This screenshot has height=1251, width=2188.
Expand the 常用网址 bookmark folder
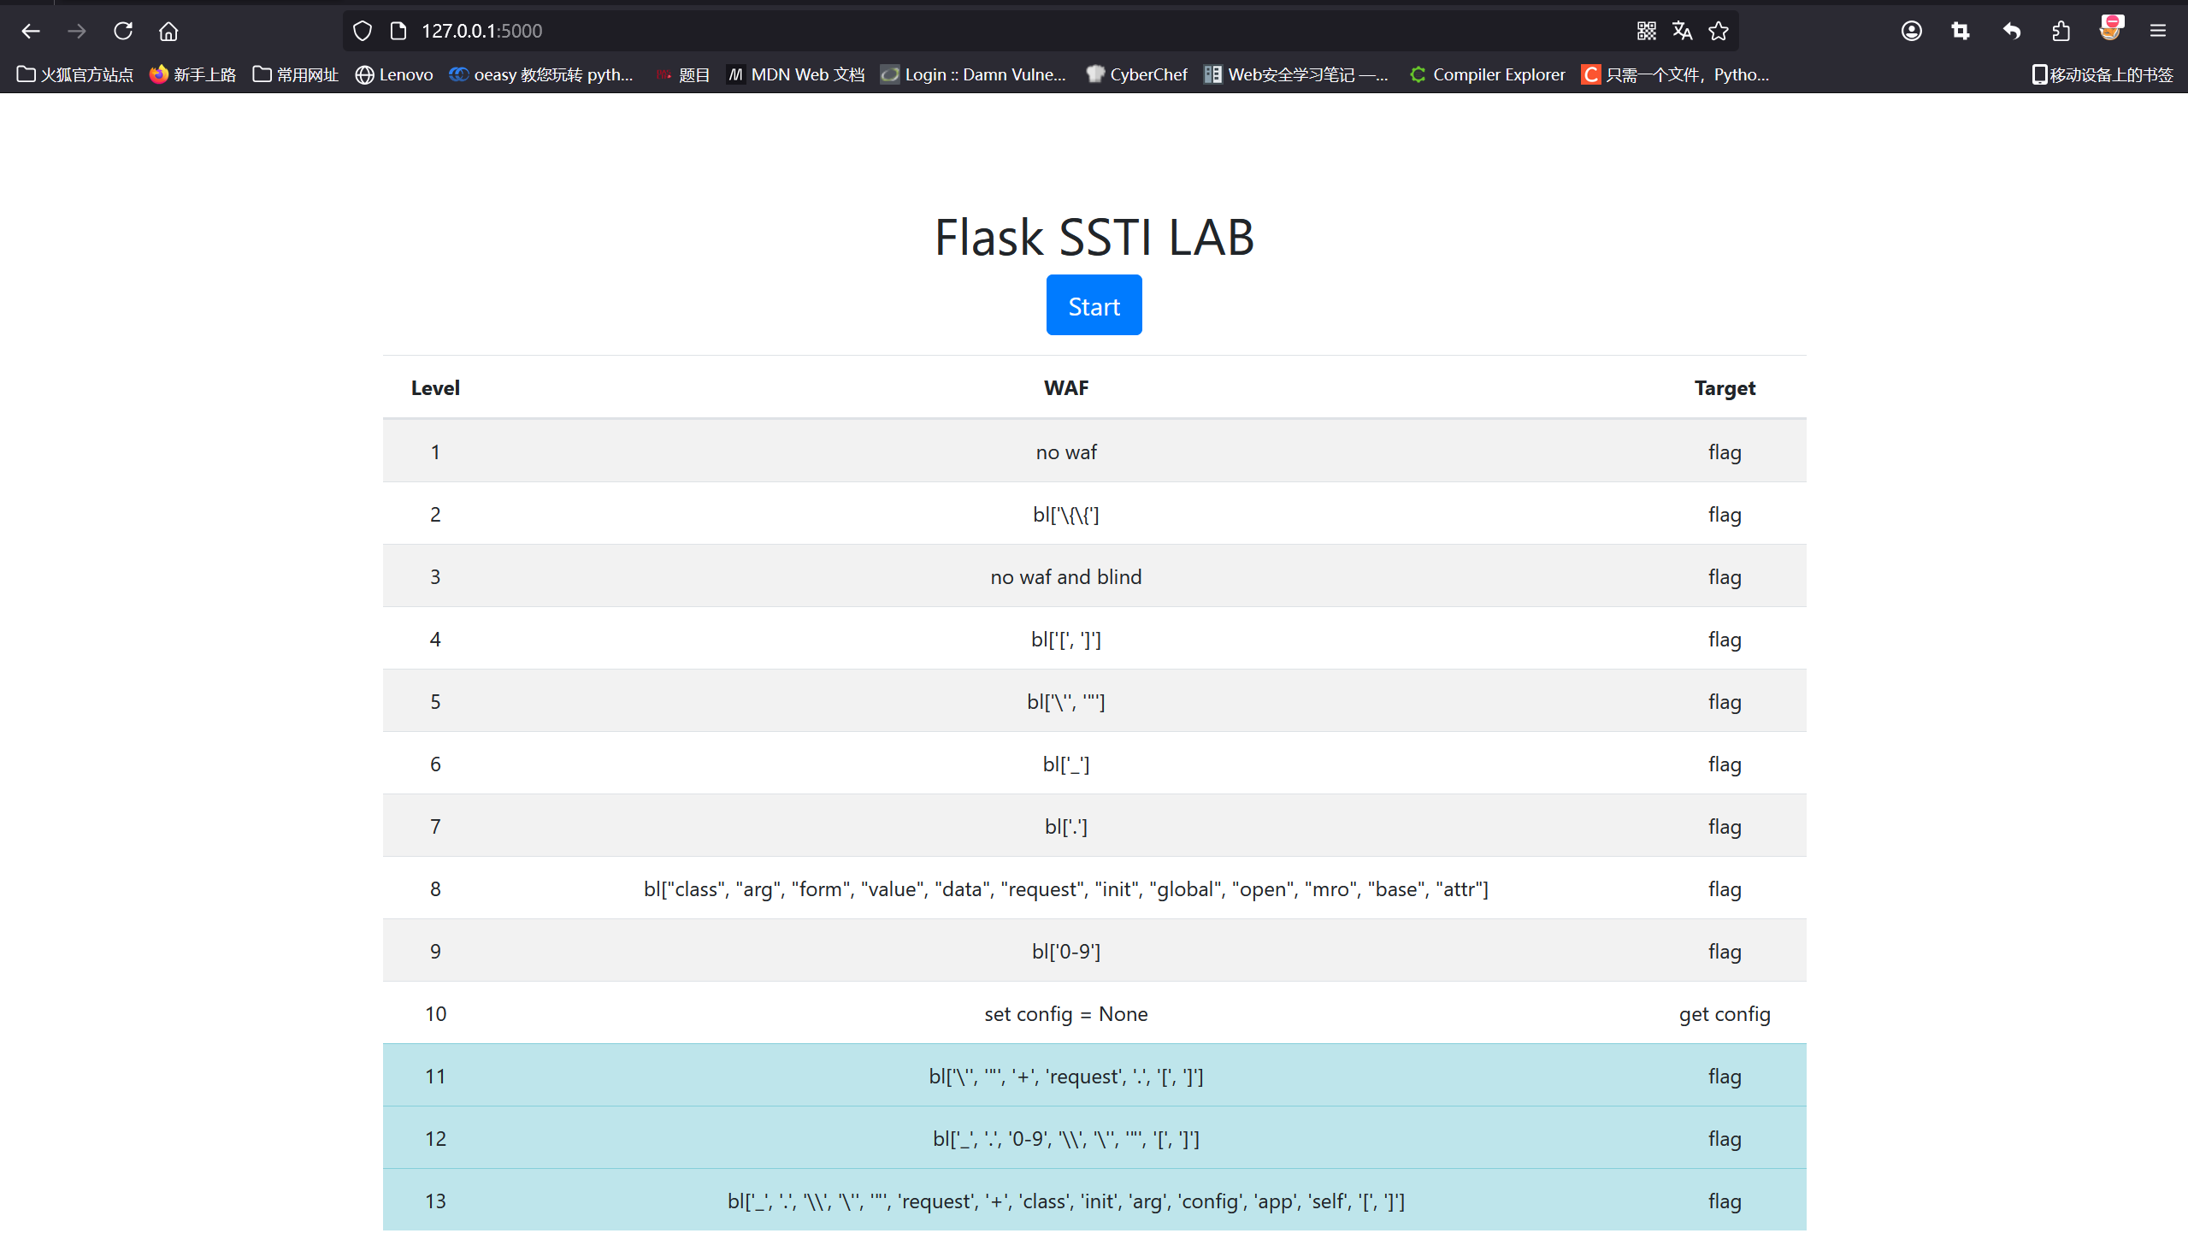point(296,74)
